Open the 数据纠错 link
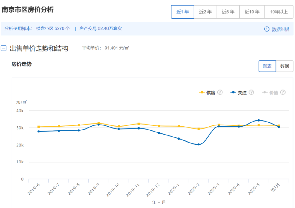Viewport: 295px width, 208px height. [x=280, y=29]
